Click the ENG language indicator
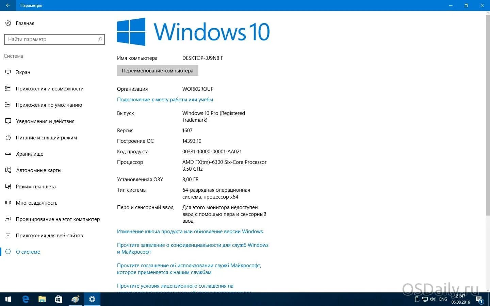 443,299
